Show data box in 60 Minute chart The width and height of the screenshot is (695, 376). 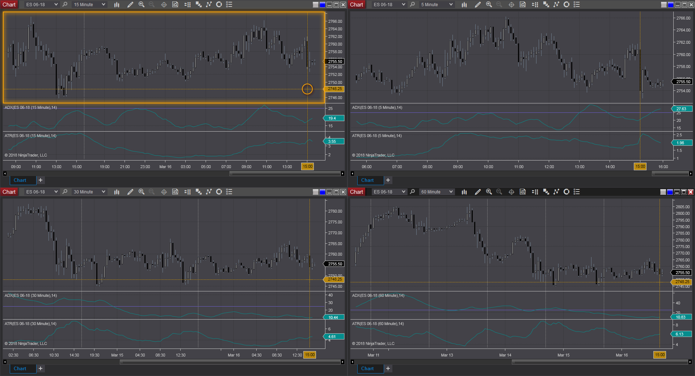point(523,192)
